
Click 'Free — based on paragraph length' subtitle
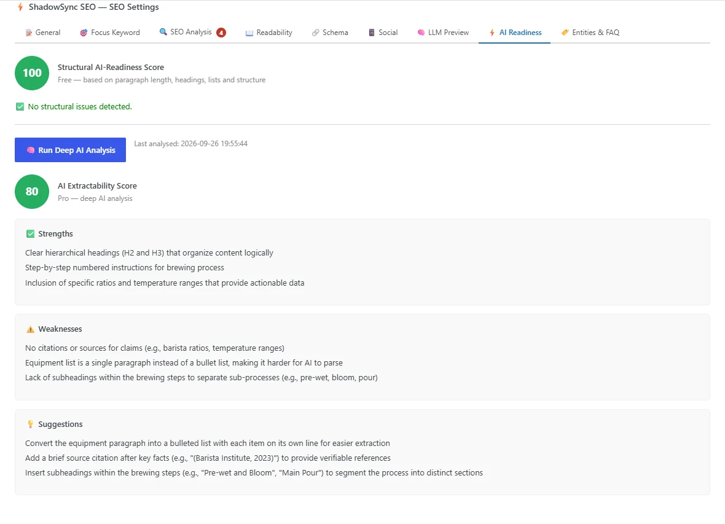tap(162, 80)
